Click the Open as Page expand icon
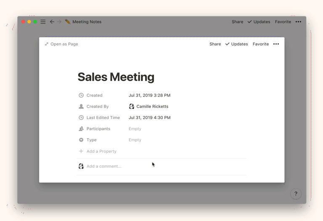The image size is (323, 221). tap(47, 44)
